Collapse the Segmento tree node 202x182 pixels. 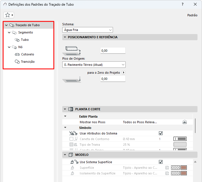point(9,33)
